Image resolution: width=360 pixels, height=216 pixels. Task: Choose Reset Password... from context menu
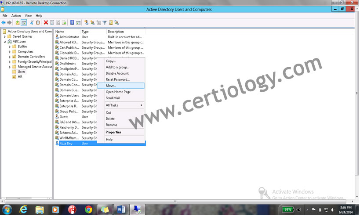click(121, 79)
